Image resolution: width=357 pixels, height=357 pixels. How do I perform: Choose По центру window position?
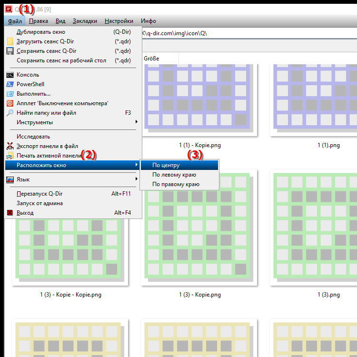(x=179, y=165)
